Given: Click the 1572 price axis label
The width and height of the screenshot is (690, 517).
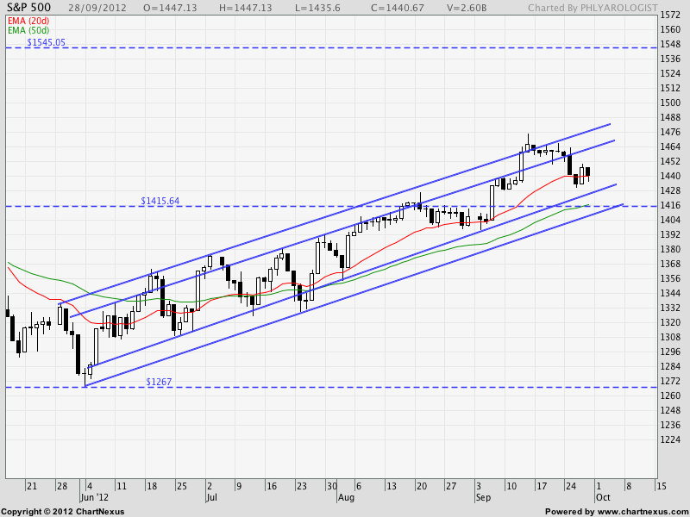Looking at the screenshot, I should coord(670,16).
